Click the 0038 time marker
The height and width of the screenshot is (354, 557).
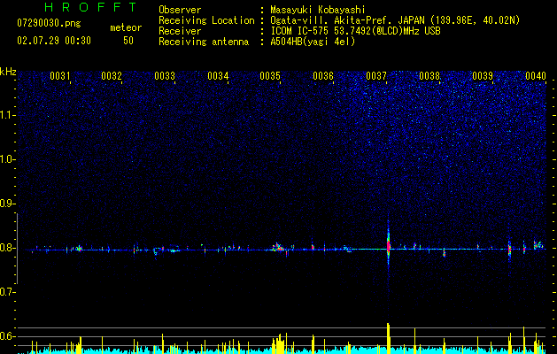coord(429,76)
